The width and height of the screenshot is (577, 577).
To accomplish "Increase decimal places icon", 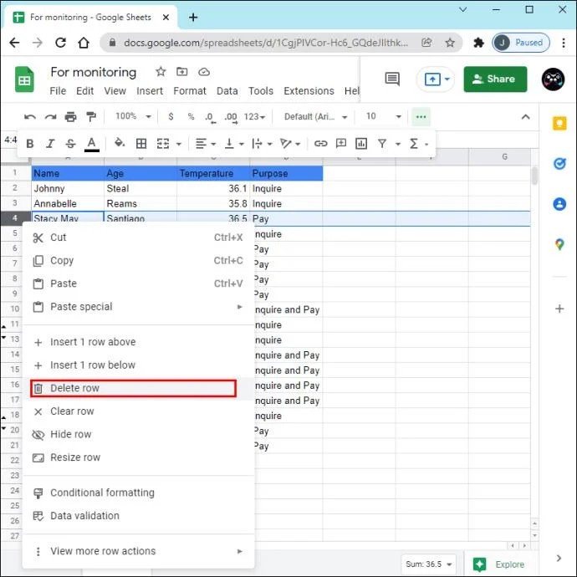I will [231, 117].
